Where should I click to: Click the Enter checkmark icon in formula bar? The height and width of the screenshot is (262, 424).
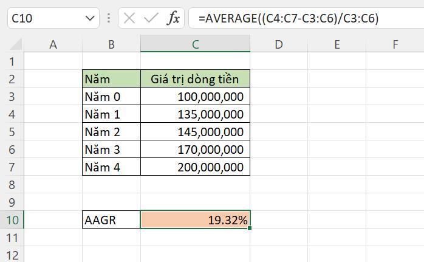pos(151,18)
